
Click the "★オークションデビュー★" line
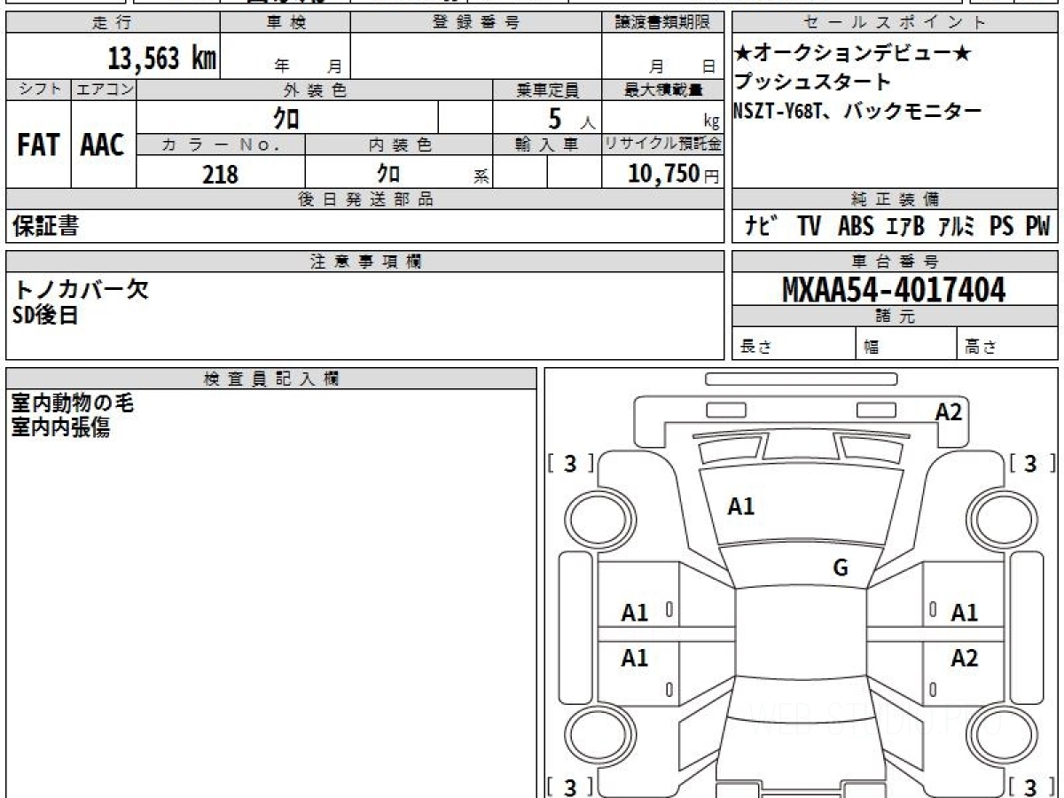tap(853, 54)
